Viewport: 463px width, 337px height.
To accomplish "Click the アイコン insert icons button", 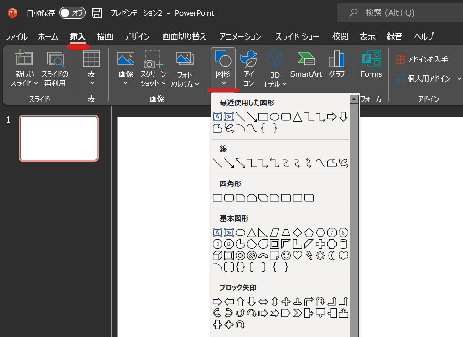I will coord(248,69).
